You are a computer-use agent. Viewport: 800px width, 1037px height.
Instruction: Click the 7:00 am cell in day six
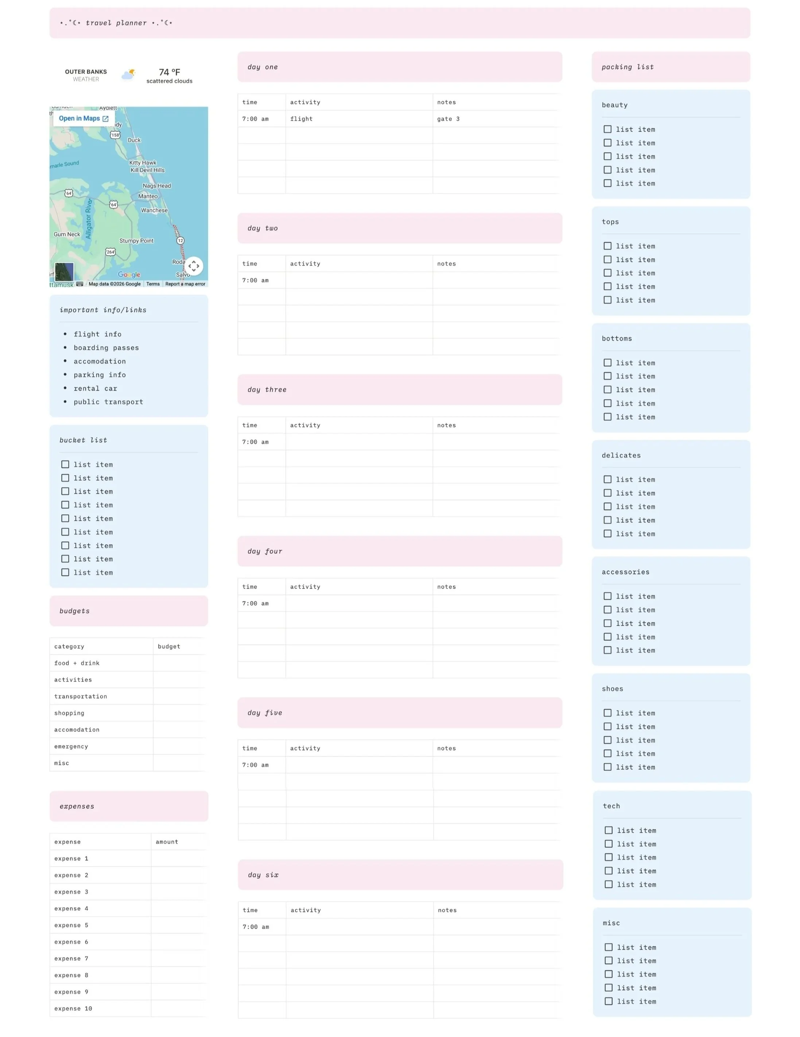[262, 927]
